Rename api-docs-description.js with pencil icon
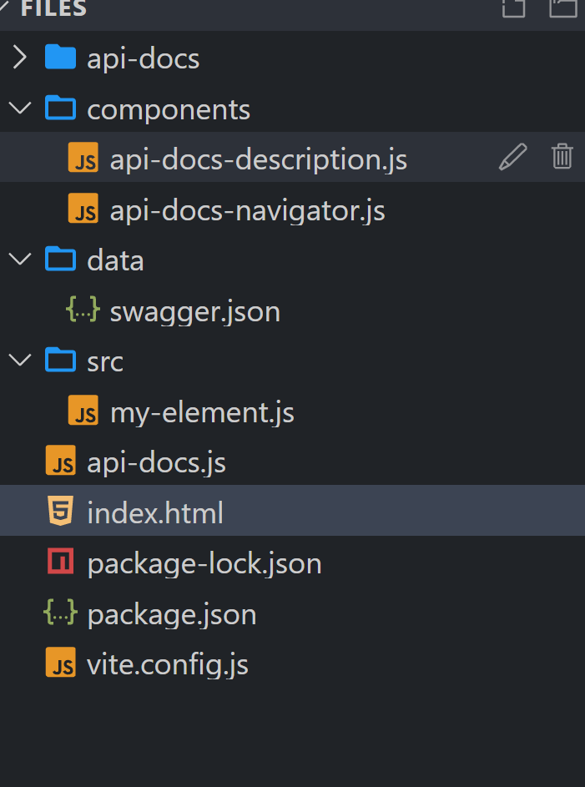The height and width of the screenshot is (787, 585). [x=513, y=157]
